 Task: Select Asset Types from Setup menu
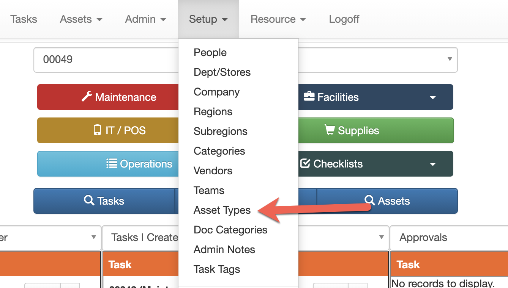pos(222,210)
